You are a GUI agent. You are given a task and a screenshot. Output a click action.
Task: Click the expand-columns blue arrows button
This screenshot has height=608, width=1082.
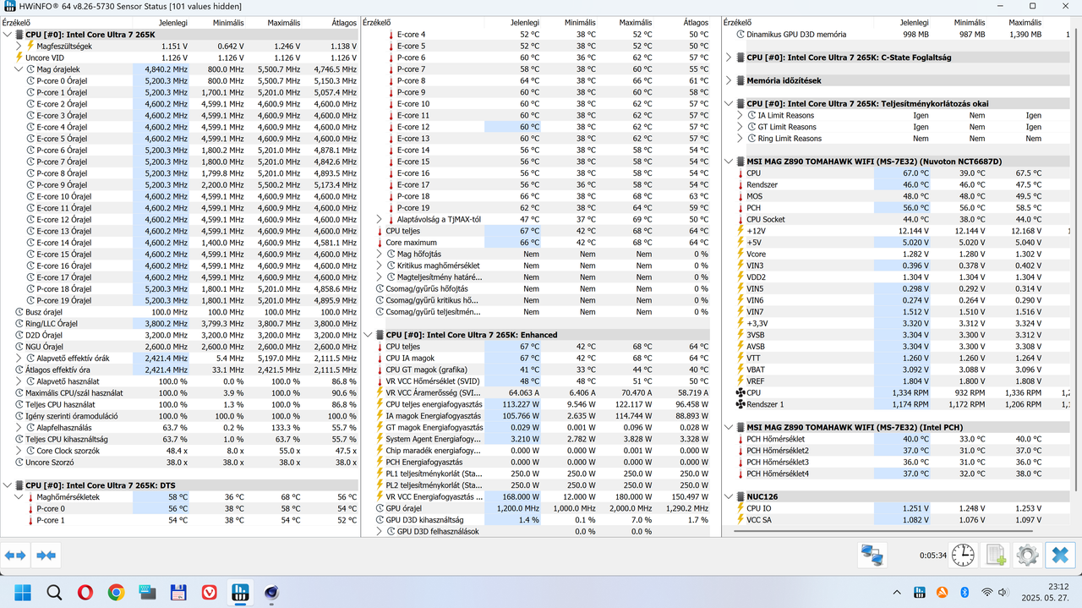tap(15, 556)
